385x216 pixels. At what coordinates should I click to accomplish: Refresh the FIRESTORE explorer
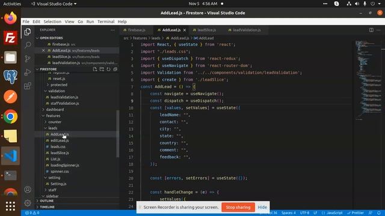point(108,70)
